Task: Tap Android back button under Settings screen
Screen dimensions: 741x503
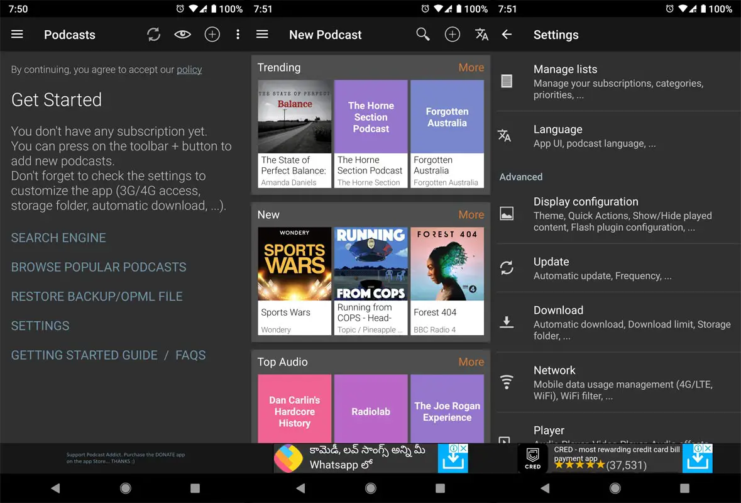Action: [546, 489]
